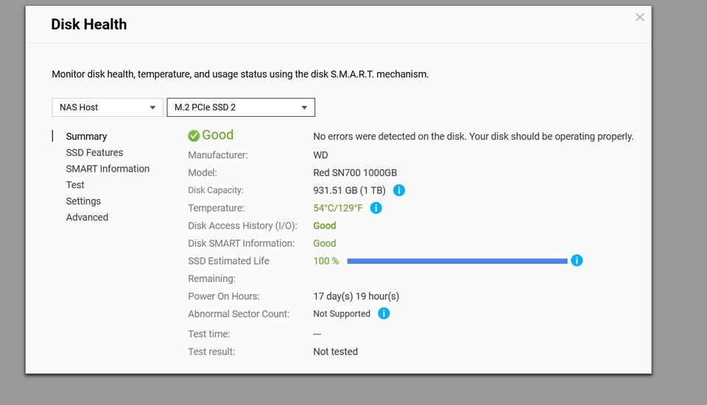Screen dimensions: 707x405
Task: Click the 54°C/129°F temperature value
Action: (338, 208)
